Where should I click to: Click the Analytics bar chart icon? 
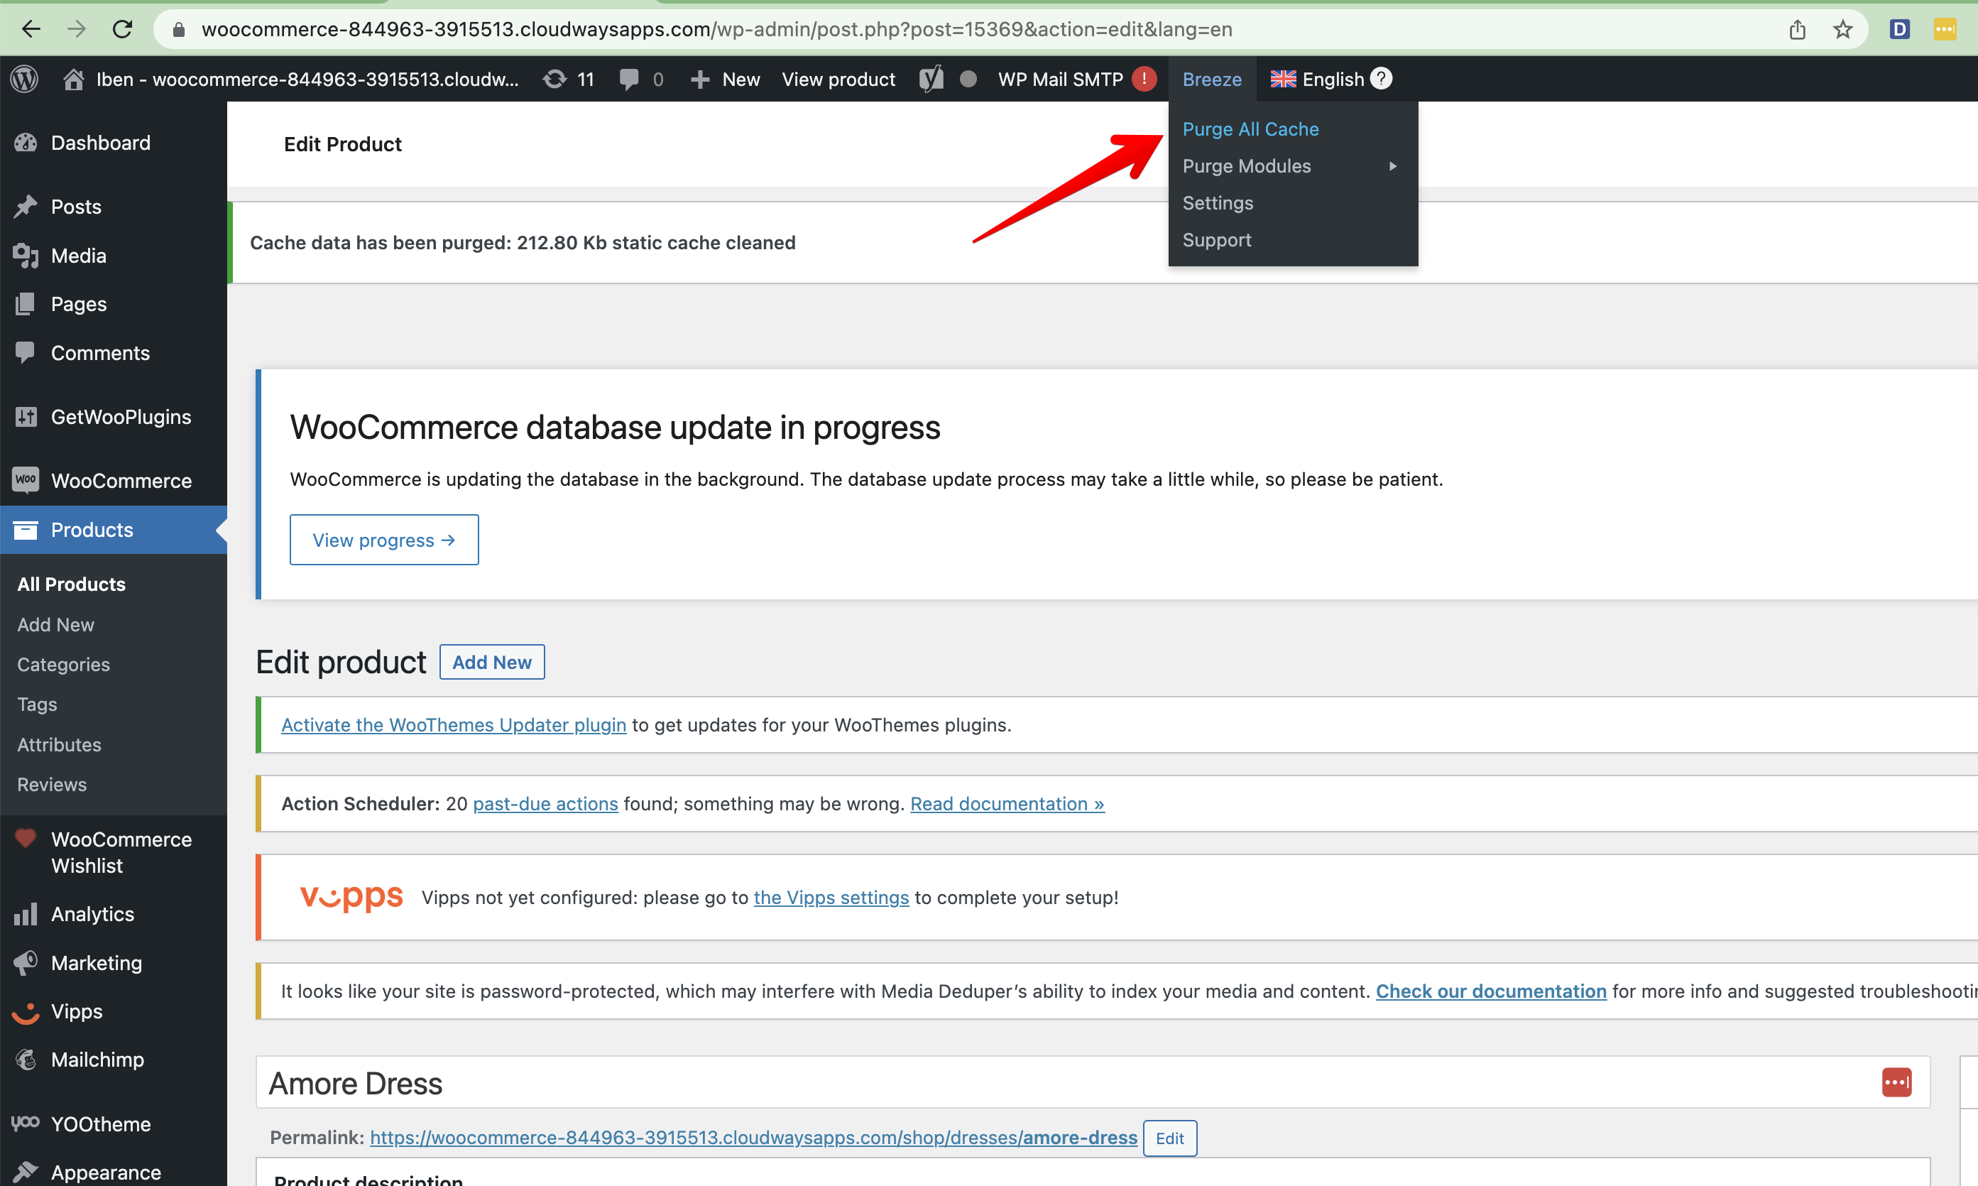point(26,913)
